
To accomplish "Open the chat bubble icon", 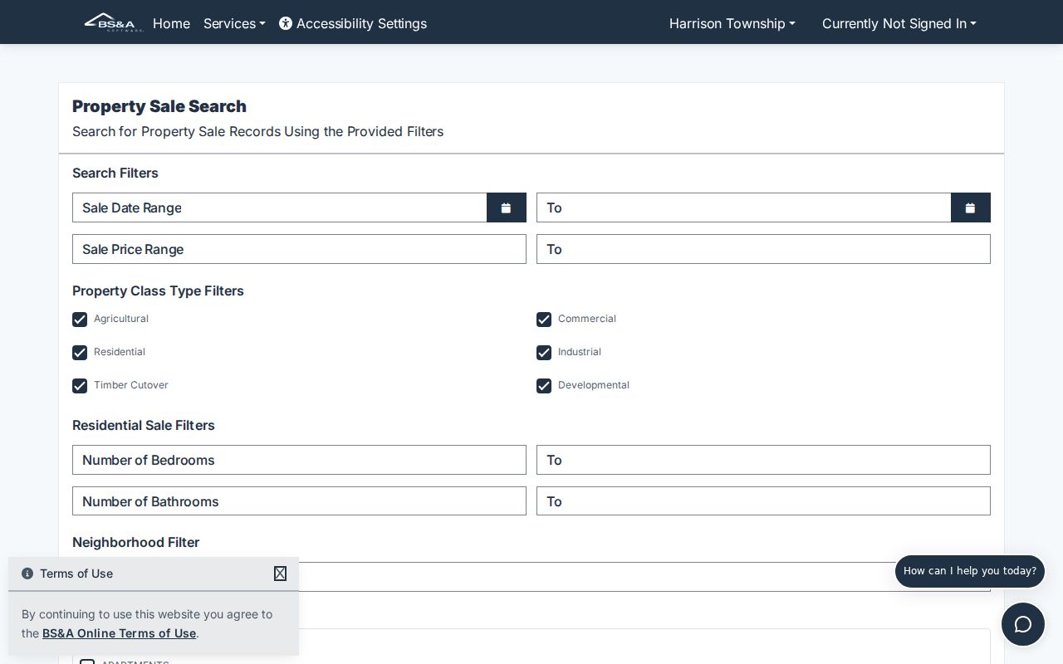I will 1023,624.
